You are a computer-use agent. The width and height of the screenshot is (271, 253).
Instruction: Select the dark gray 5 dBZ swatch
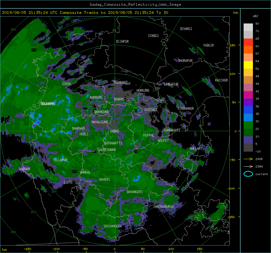click(248, 147)
